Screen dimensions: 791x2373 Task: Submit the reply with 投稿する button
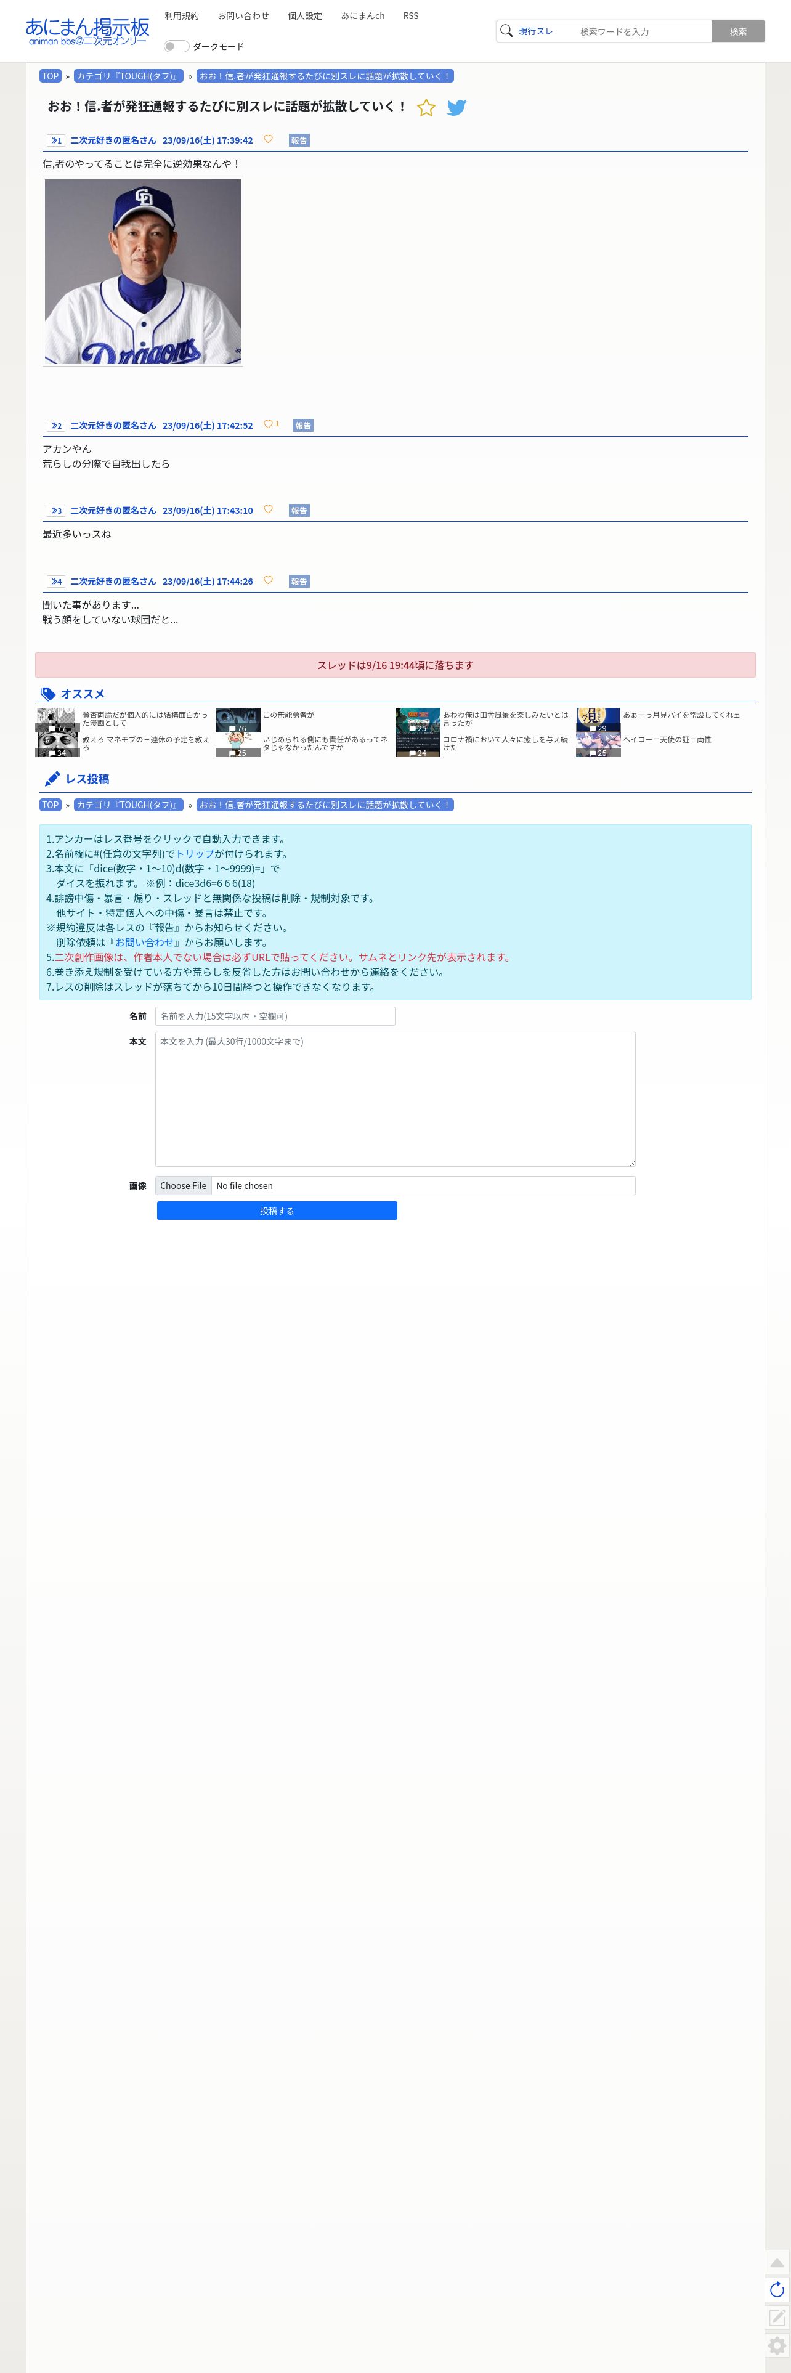click(x=277, y=1211)
